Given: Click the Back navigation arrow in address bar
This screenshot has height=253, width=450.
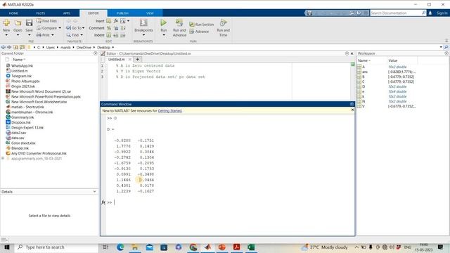Looking at the screenshot, I should (3, 47).
